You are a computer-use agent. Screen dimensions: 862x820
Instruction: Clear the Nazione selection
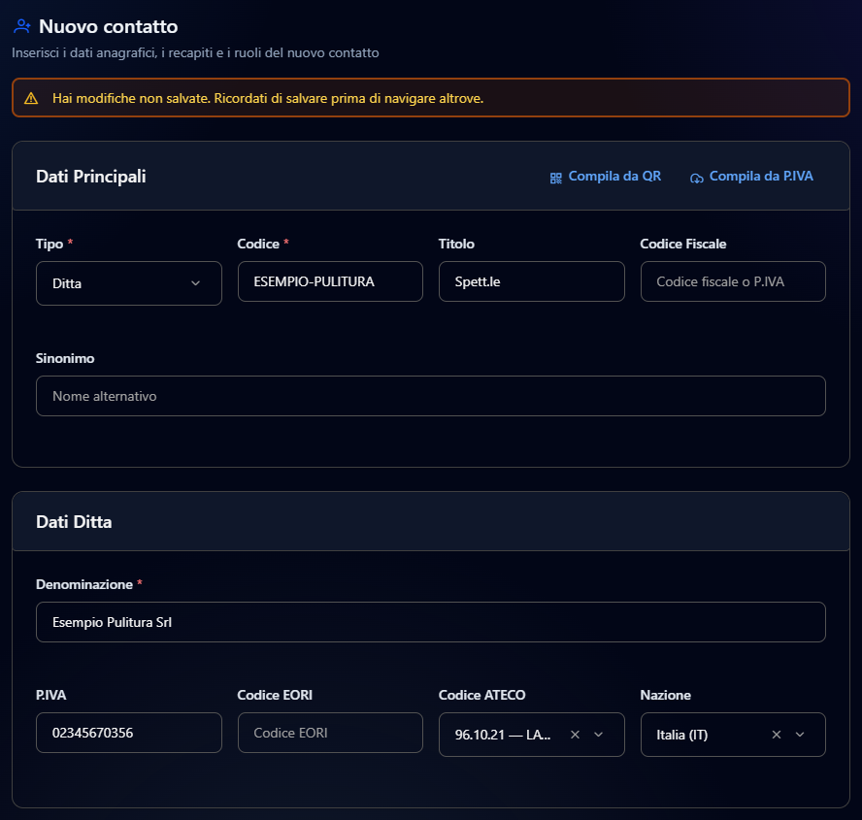[777, 735]
